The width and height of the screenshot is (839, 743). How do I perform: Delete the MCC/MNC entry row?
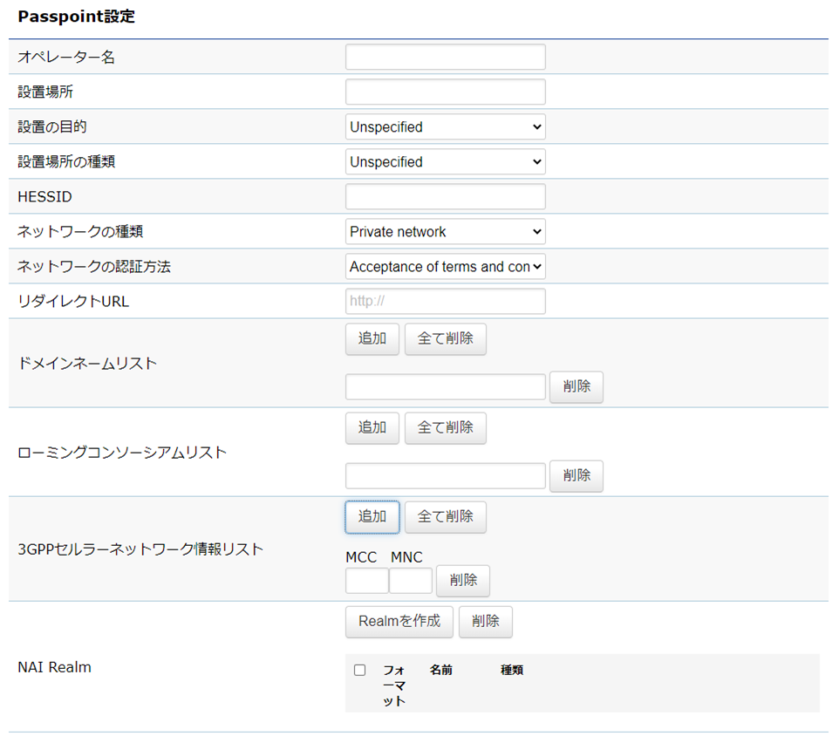pyautogui.click(x=463, y=581)
